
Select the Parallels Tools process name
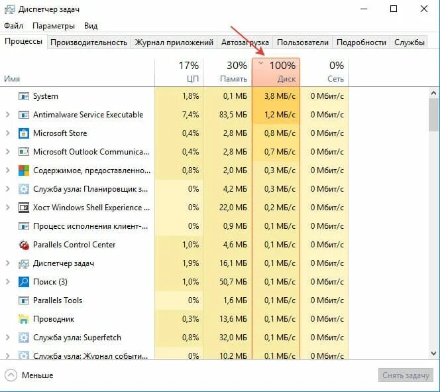pyautogui.click(x=58, y=300)
